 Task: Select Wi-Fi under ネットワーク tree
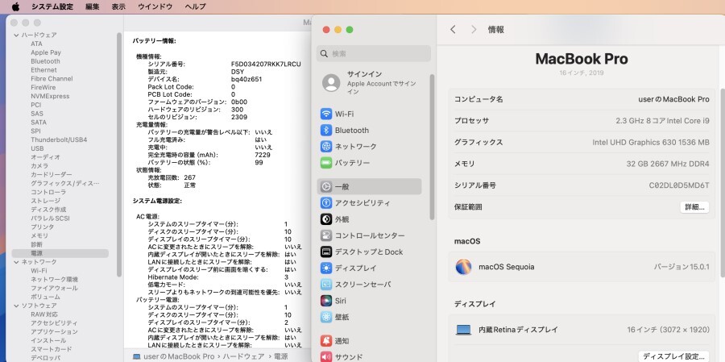pyautogui.click(x=39, y=271)
